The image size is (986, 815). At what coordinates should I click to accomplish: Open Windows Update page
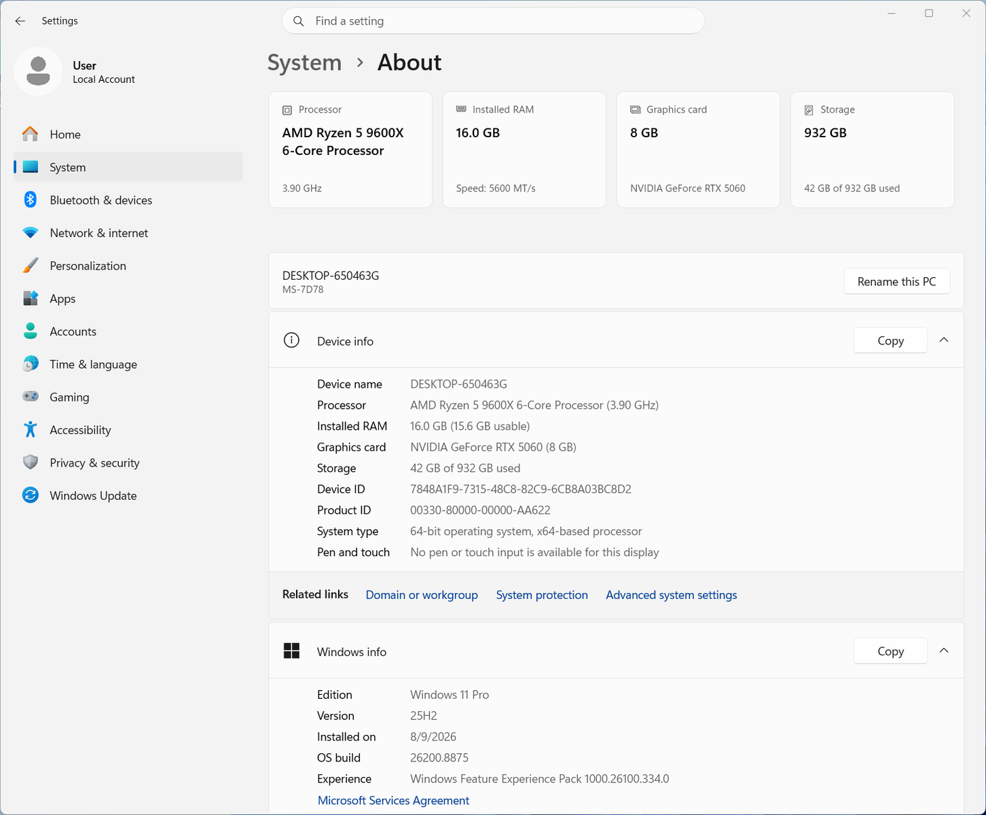coord(128,496)
